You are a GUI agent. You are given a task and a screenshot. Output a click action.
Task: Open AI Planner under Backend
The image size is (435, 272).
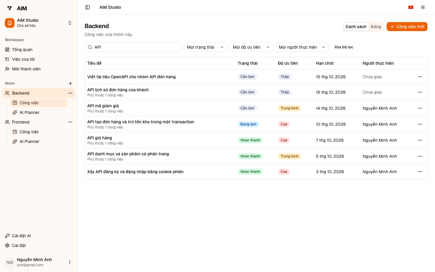39,112
